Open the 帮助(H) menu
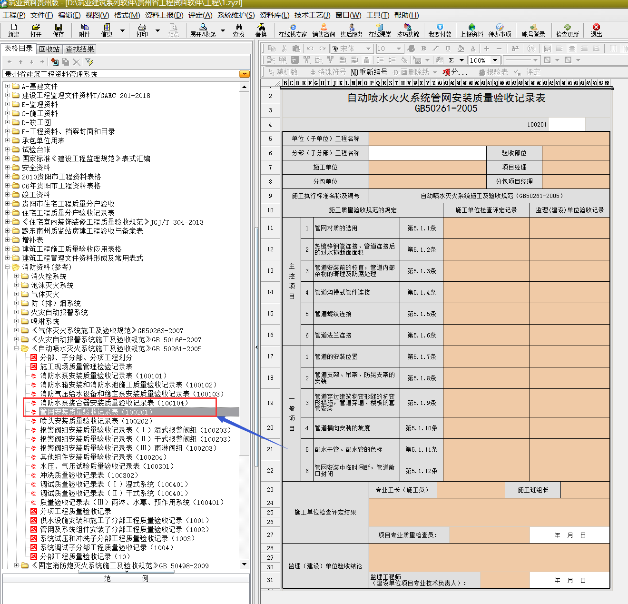 click(x=407, y=15)
